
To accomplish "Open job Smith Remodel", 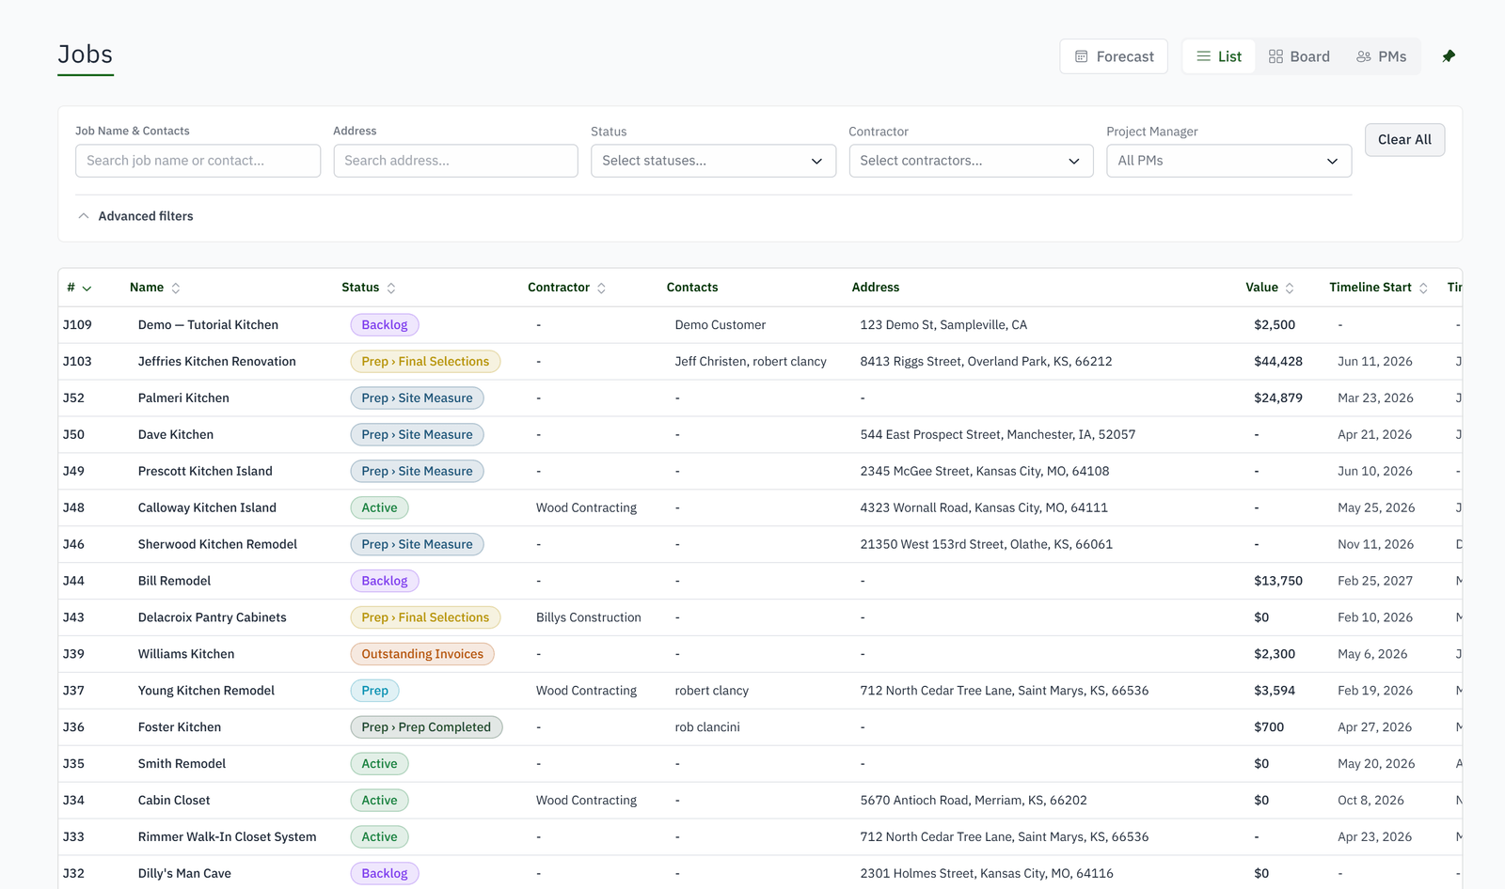I will [182, 765].
